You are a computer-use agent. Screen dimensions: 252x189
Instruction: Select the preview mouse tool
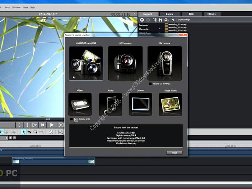(35, 132)
